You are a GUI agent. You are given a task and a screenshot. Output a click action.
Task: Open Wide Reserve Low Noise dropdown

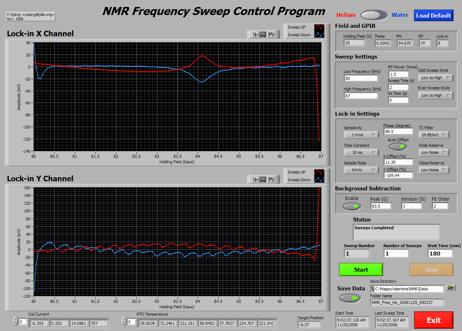tap(434, 152)
